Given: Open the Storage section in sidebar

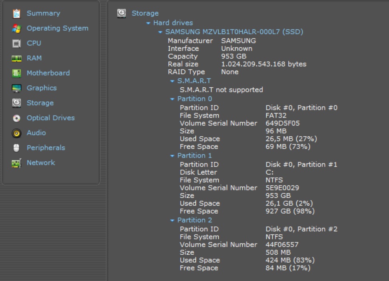Looking at the screenshot, I should pyautogui.click(x=40, y=103).
